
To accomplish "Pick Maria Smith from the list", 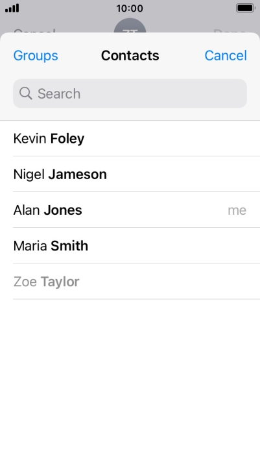I will pyautogui.click(x=130, y=246).
